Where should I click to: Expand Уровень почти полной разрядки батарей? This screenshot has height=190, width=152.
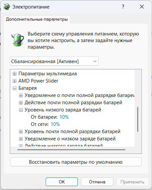point(21,131)
